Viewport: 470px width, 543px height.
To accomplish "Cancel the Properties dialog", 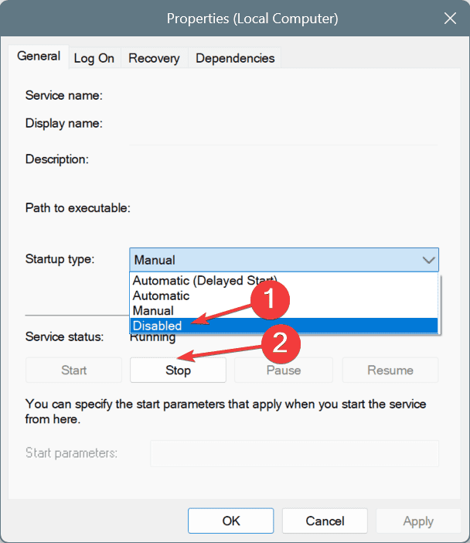I will point(325,521).
